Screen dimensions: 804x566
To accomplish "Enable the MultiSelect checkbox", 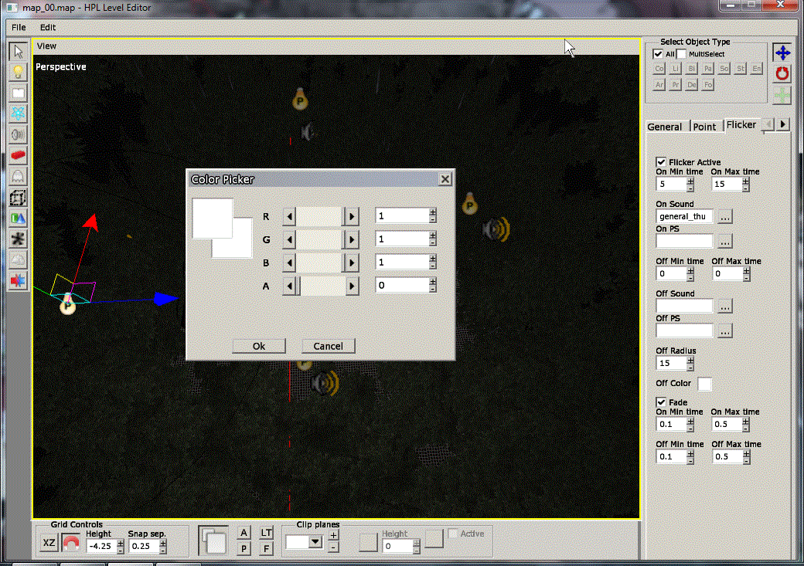I will [681, 54].
